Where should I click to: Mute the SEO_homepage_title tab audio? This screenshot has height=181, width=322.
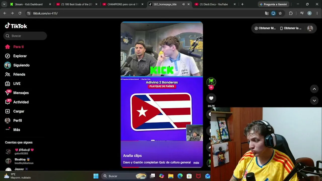pos(183,4)
